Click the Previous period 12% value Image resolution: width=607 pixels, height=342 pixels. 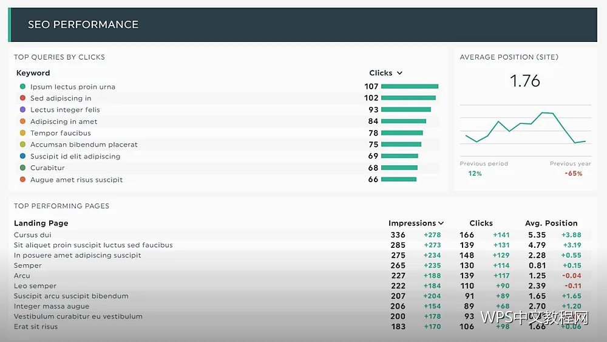click(x=475, y=174)
